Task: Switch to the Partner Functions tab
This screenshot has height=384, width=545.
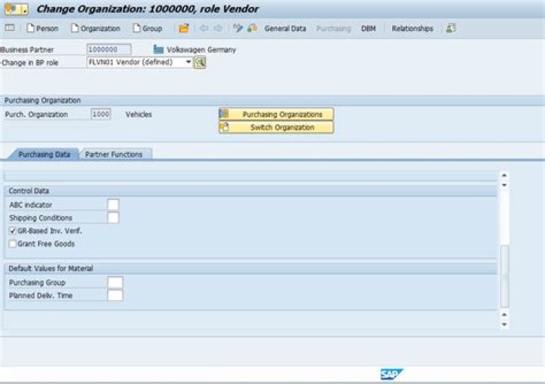Action: coord(114,155)
